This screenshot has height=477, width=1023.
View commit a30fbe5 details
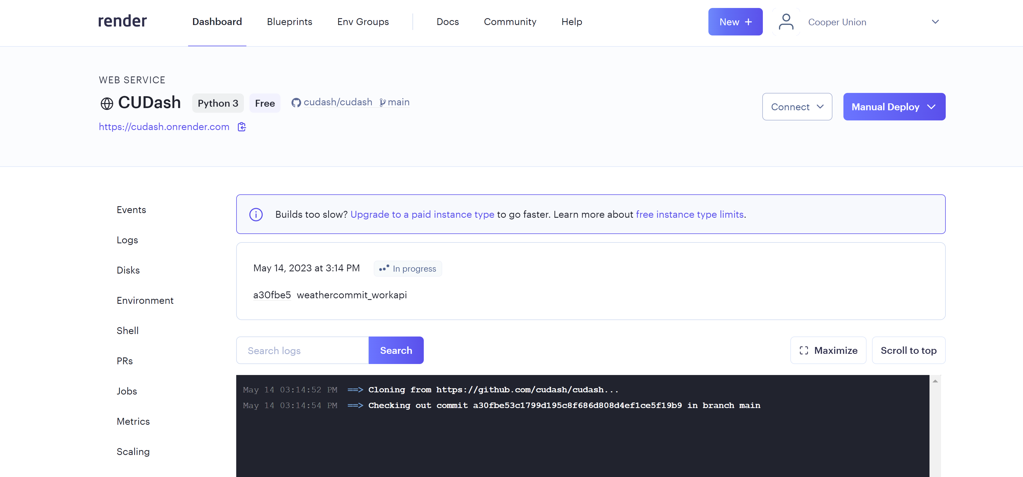[272, 295]
